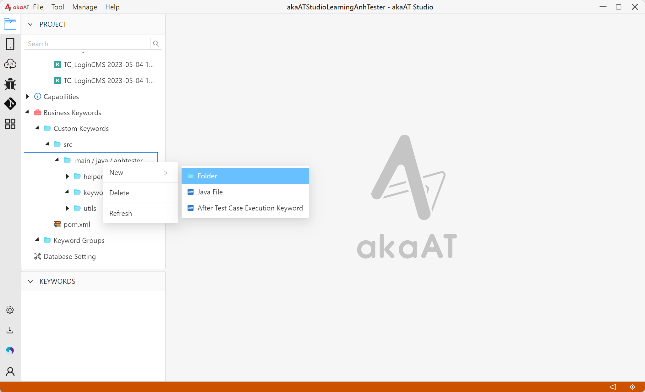Collapse the KEYWORDS panel chevron
Viewport: 645px width, 392px height.
click(x=30, y=281)
